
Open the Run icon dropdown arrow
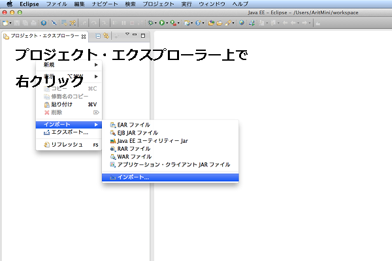[167, 23]
